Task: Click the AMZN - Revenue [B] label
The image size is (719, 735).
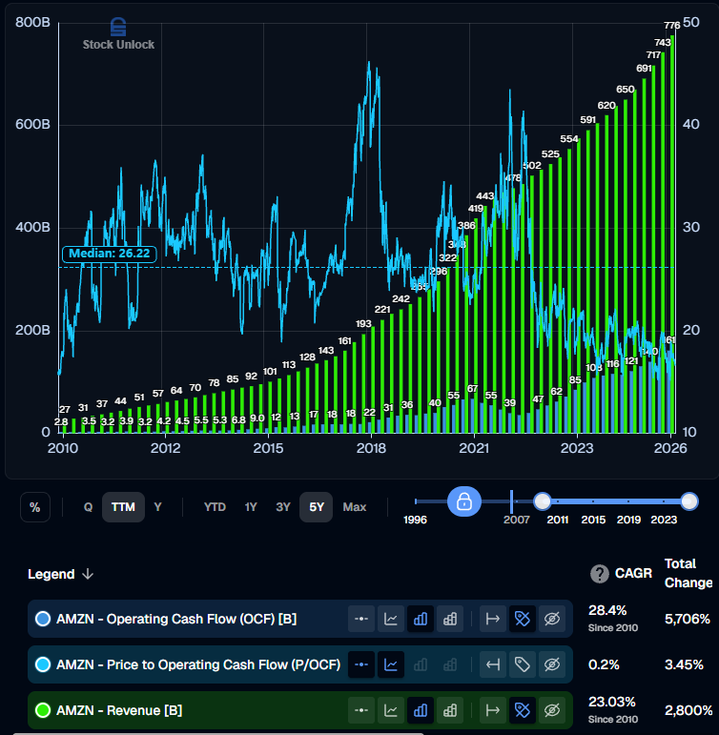Action: tap(119, 710)
